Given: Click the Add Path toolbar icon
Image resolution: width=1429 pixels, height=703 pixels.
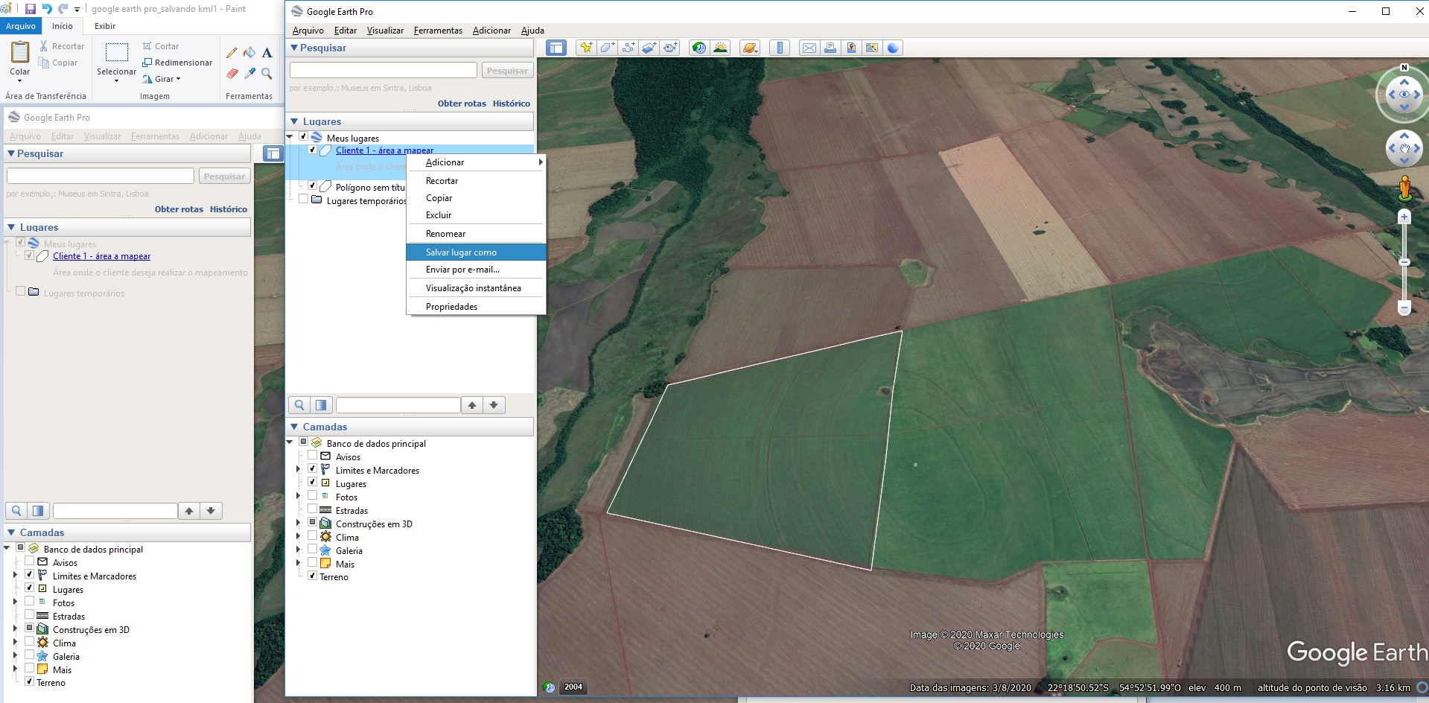Looking at the screenshot, I should click(628, 48).
